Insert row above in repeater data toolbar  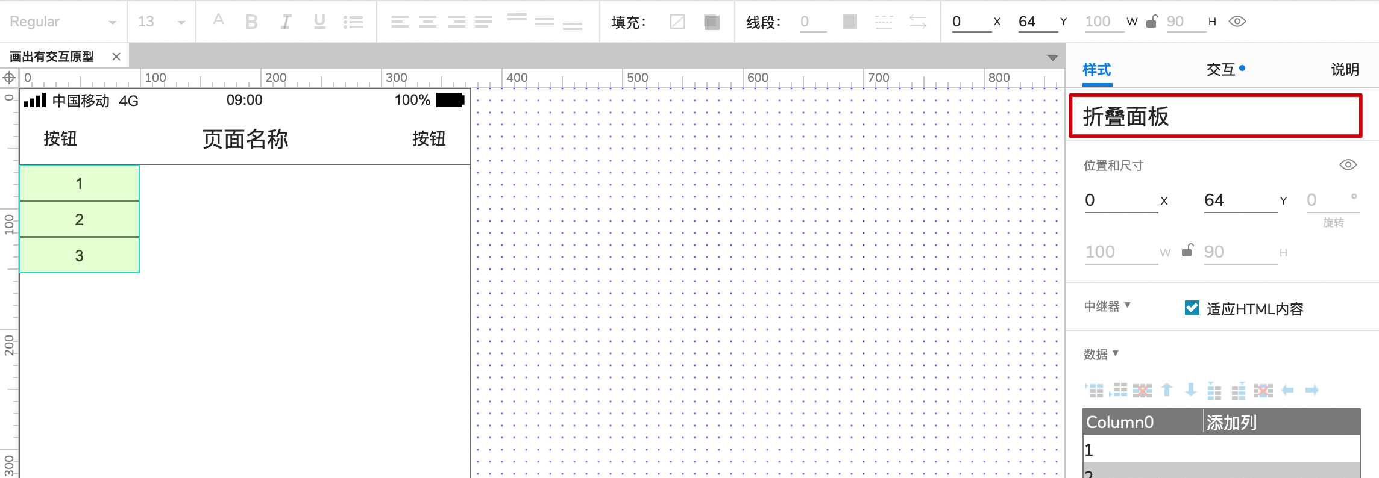click(1095, 390)
